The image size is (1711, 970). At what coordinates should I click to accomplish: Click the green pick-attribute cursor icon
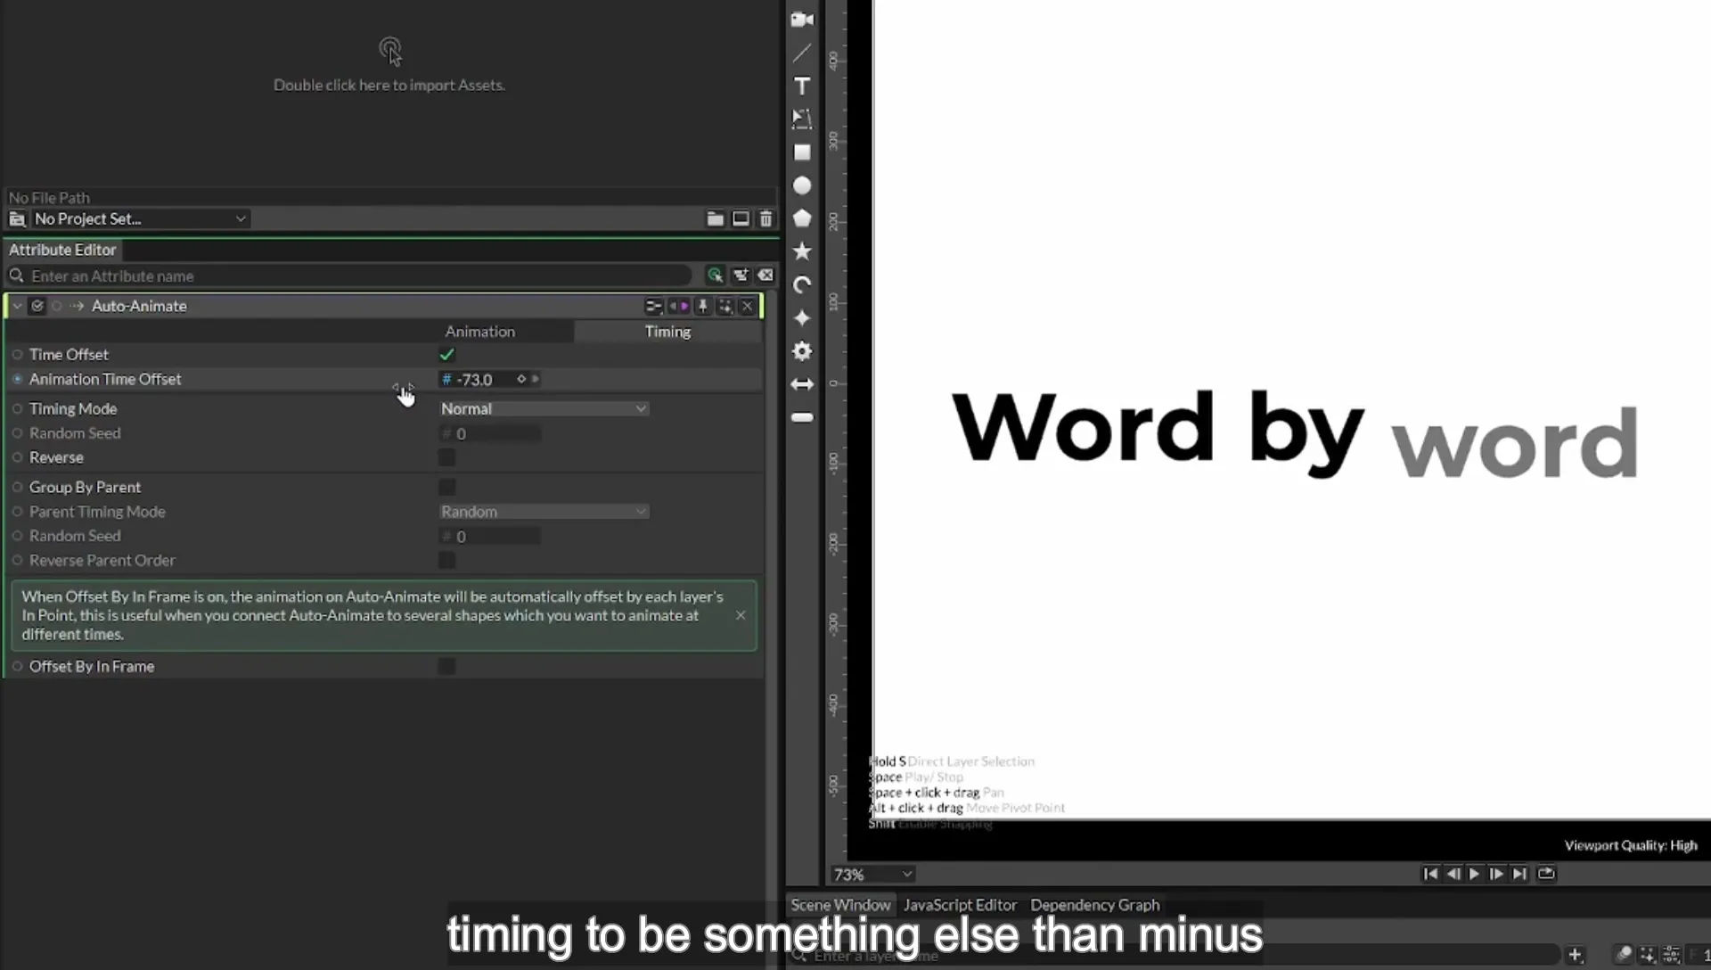(x=715, y=275)
